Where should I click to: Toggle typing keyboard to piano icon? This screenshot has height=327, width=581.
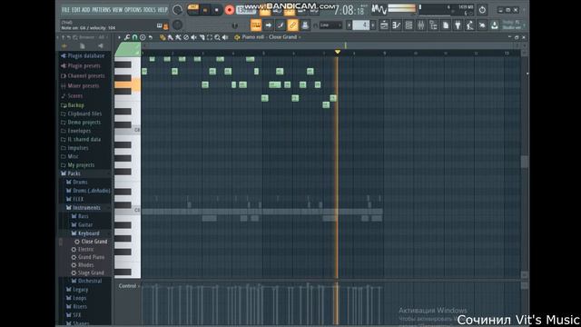click(256, 25)
